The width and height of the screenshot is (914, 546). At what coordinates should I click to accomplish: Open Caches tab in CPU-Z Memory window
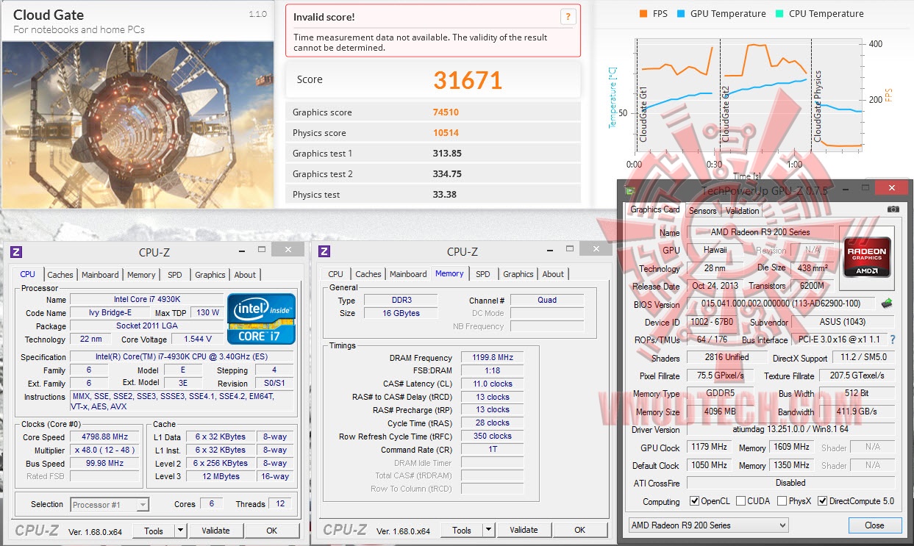(x=368, y=274)
